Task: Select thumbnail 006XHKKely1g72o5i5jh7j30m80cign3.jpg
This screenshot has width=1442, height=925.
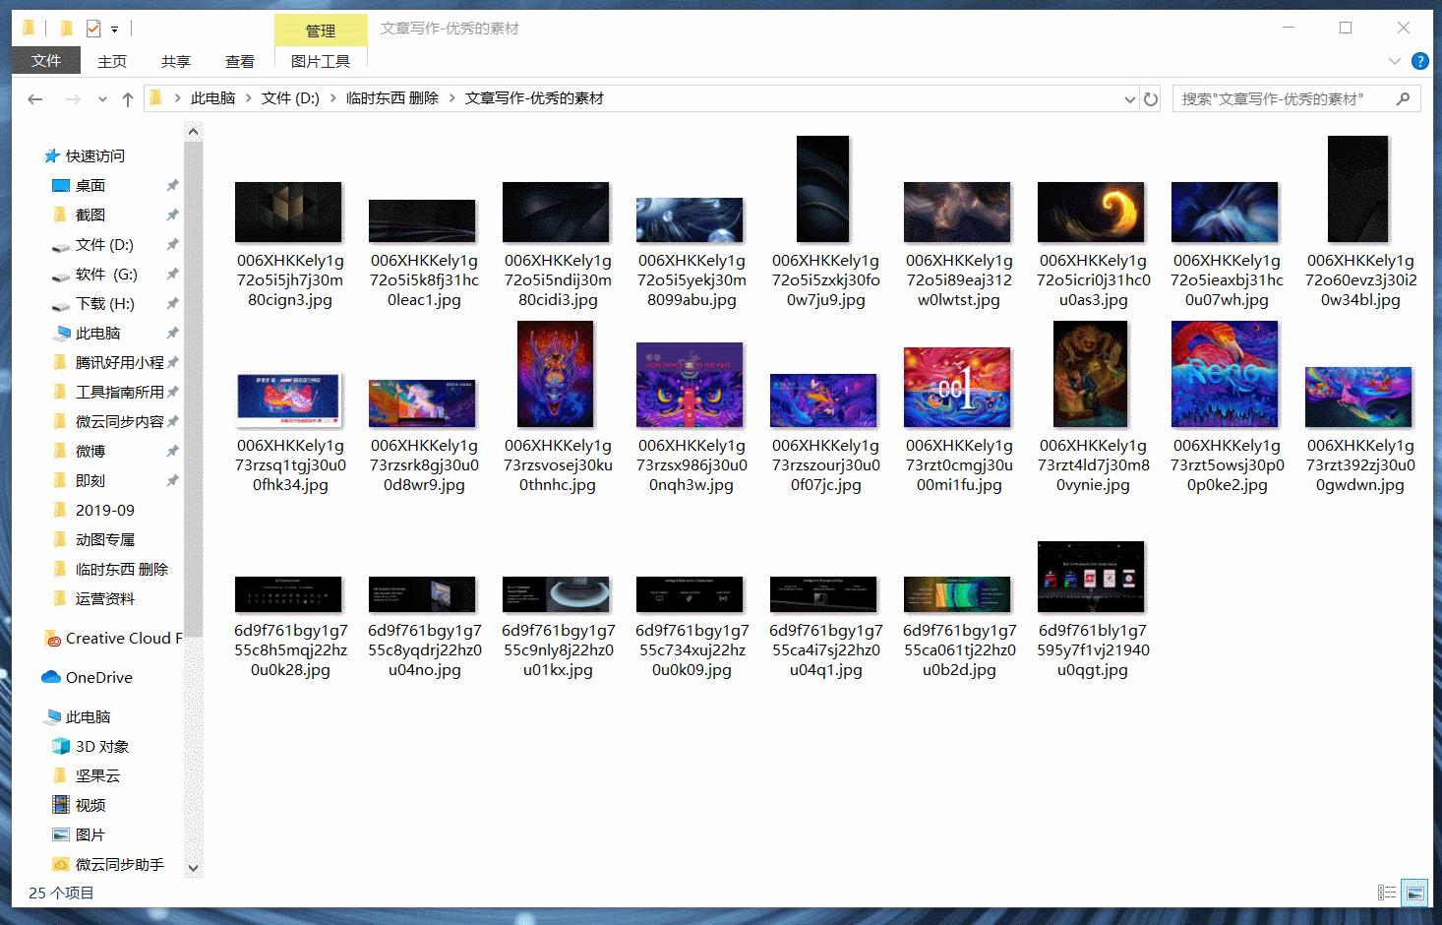Action: point(289,213)
